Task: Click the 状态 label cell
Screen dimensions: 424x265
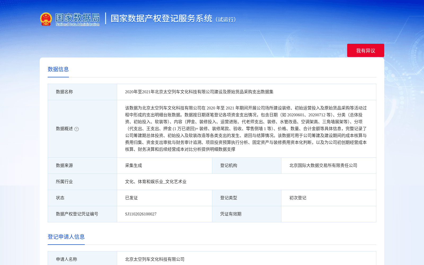Action: pos(82,198)
